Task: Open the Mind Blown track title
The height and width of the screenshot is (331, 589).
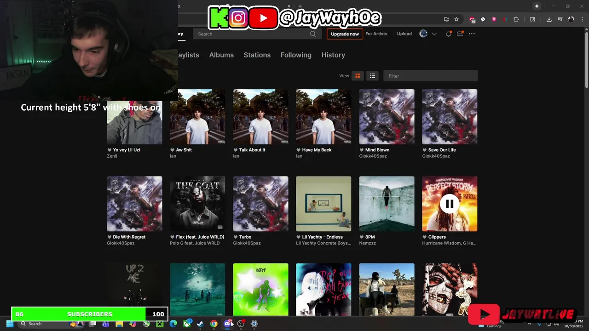Action: tap(377, 150)
